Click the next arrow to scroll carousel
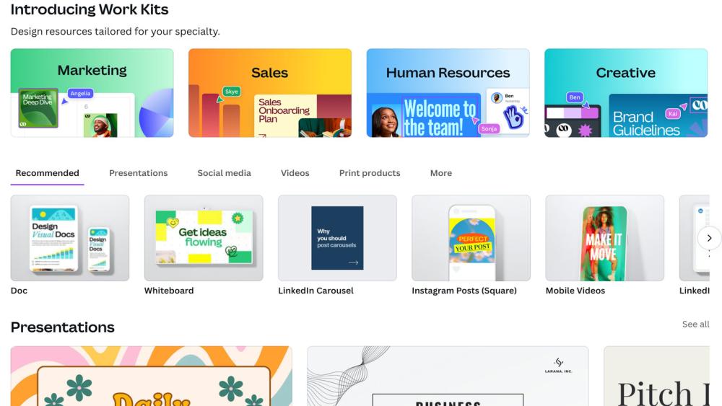Viewport: 722px width, 406px height. point(709,238)
